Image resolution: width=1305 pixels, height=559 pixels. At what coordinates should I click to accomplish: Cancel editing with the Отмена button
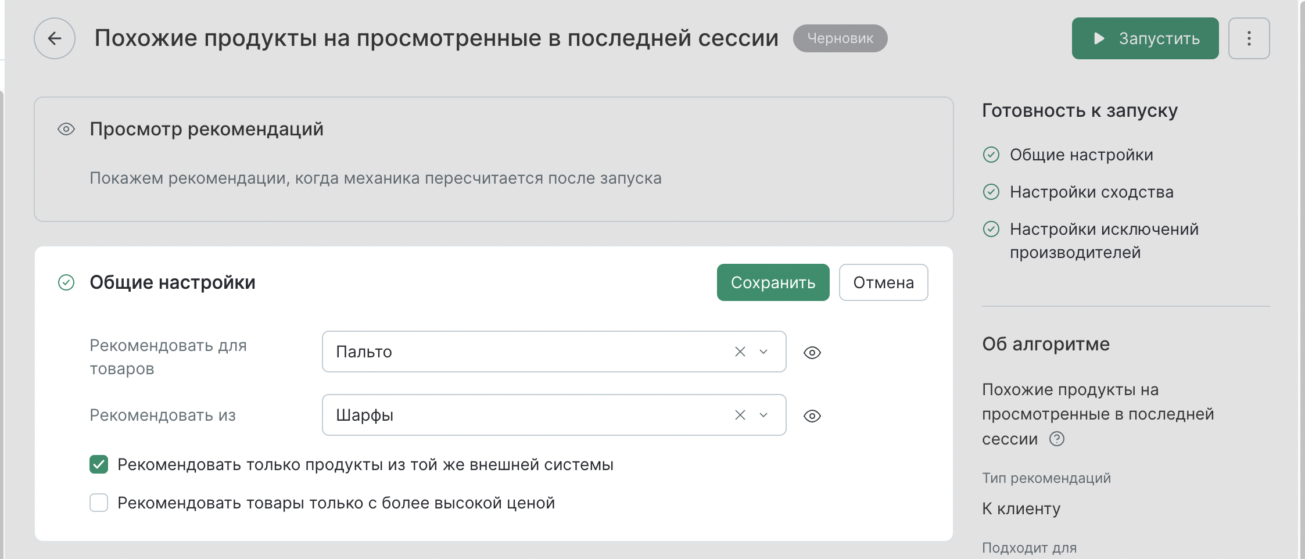click(883, 282)
